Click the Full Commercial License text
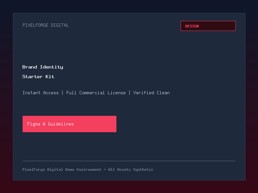The width and height of the screenshot is (258, 193). [96, 93]
